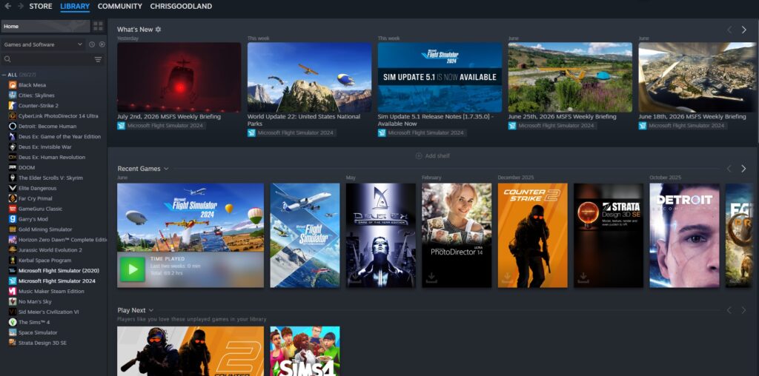This screenshot has width=759, height=376.
Task: Click the Gold Mining Simulator list icon
Action: click(13, 229)
